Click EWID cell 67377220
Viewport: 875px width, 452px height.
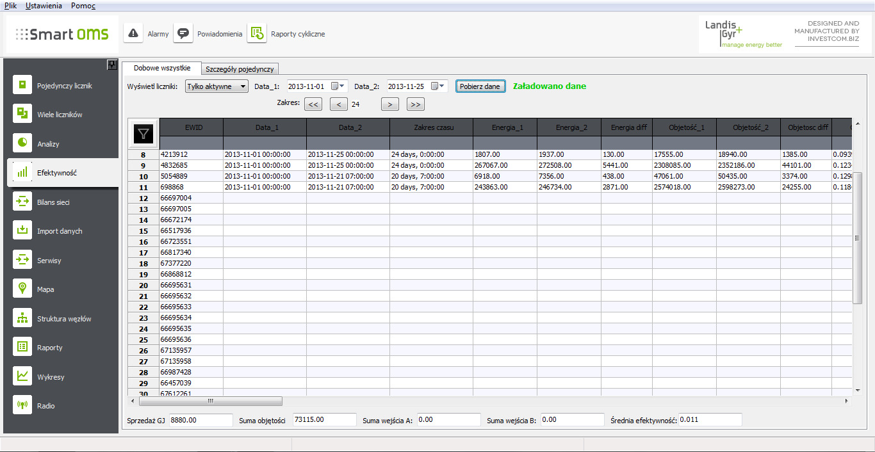coord(192,263)
